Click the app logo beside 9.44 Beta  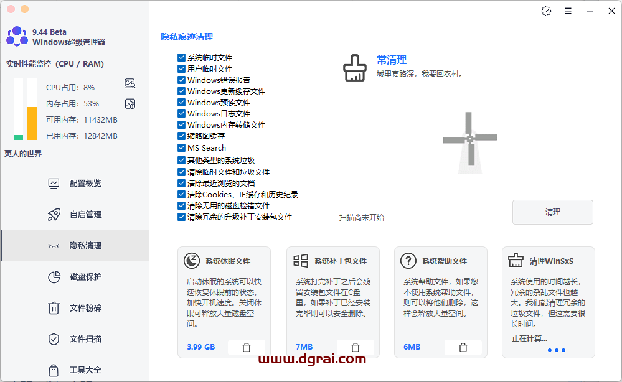click(17, 37)
